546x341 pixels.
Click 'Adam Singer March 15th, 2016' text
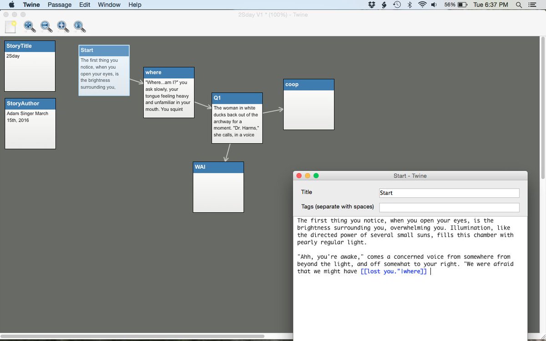click(x=27, y=117)
